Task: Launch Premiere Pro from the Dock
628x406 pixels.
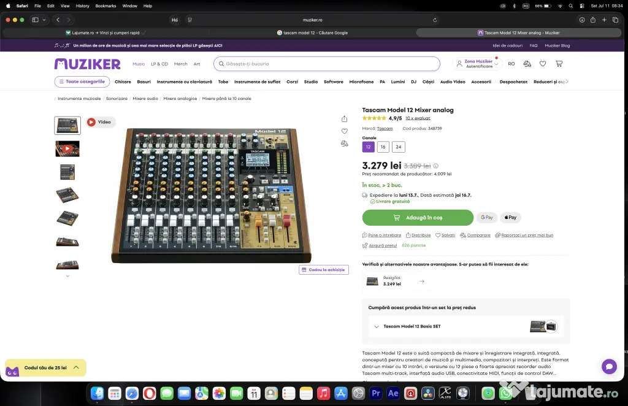Action: [x=376, y=394]
